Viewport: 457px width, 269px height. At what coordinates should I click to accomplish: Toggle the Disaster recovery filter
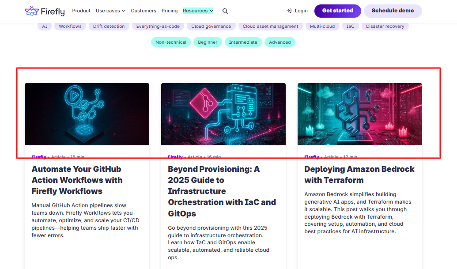point(384,26)
